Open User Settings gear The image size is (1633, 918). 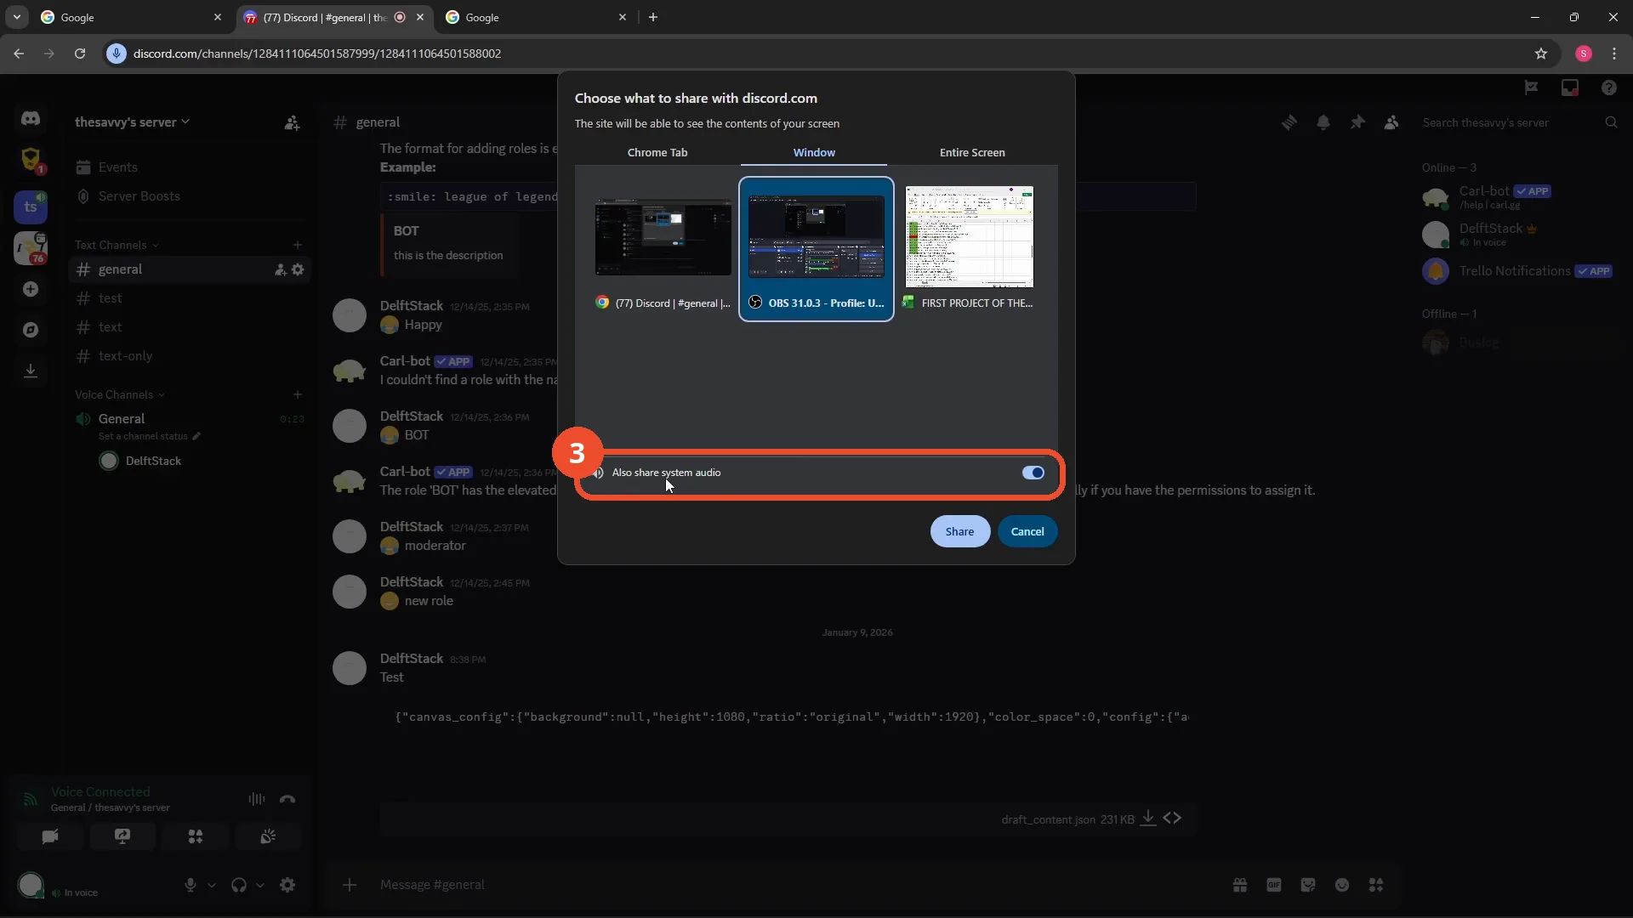point(287,885)
